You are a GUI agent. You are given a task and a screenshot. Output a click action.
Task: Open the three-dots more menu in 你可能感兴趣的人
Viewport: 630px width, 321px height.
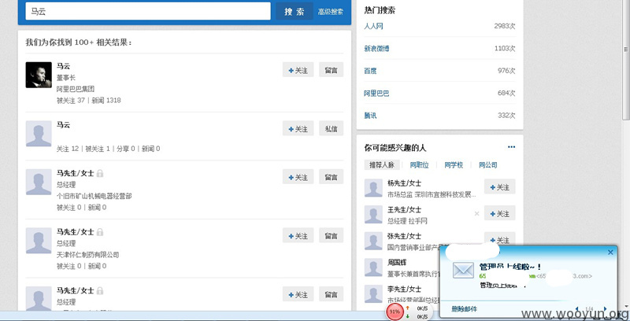511,147
